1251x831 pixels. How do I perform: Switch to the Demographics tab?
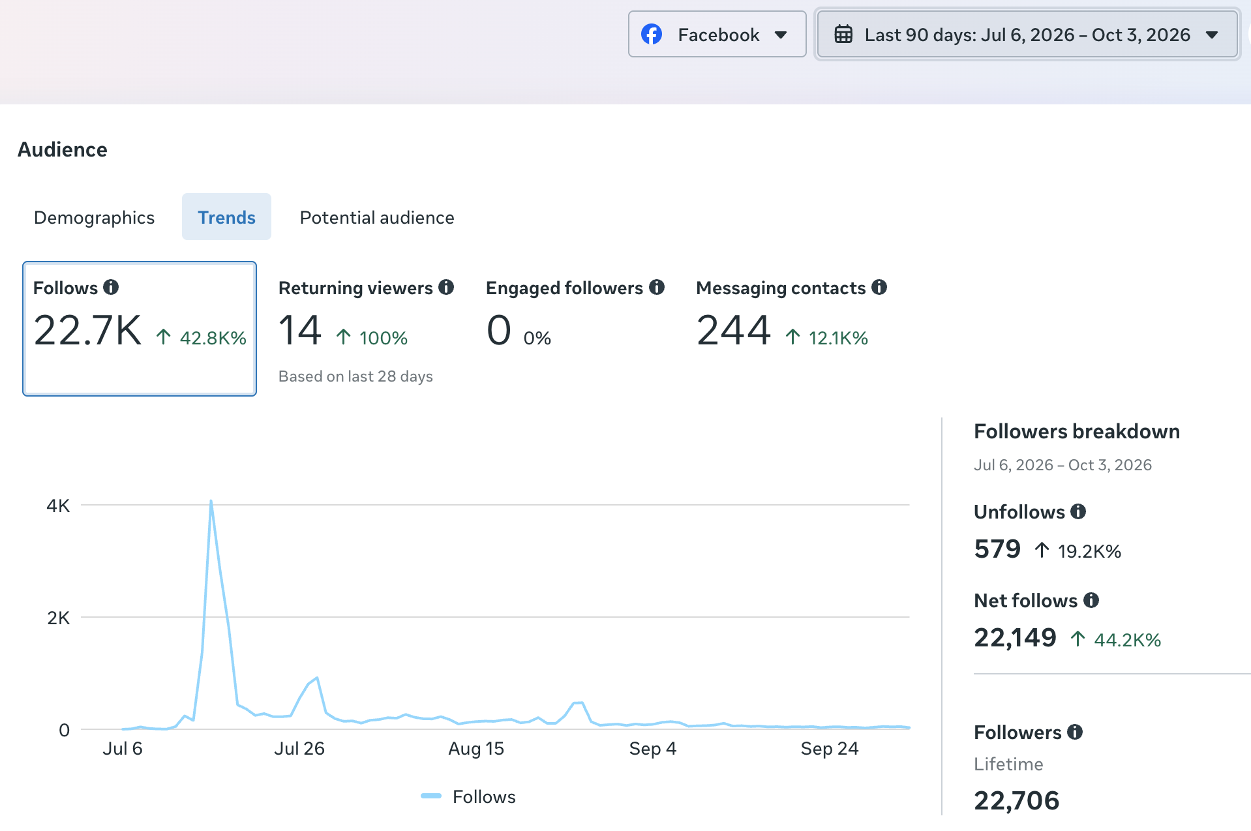pyautogui.click(x=94, y=217)
